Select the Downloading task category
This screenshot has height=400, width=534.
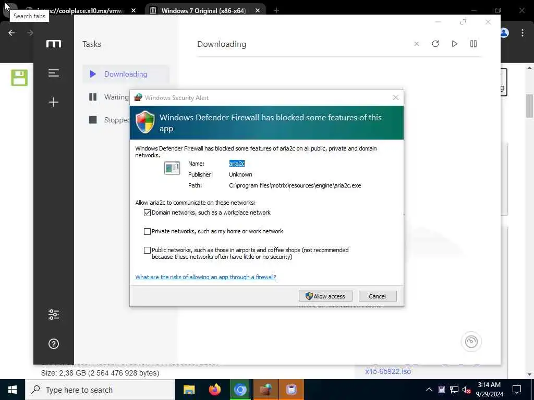coord(126,74)
